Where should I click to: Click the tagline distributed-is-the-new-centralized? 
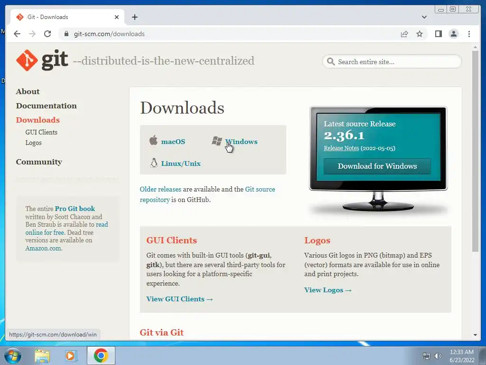[x=164, y=60]
